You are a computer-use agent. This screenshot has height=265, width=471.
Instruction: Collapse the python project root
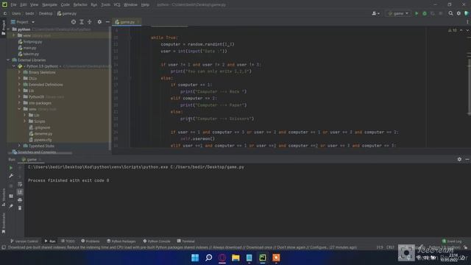click(8, 29)
